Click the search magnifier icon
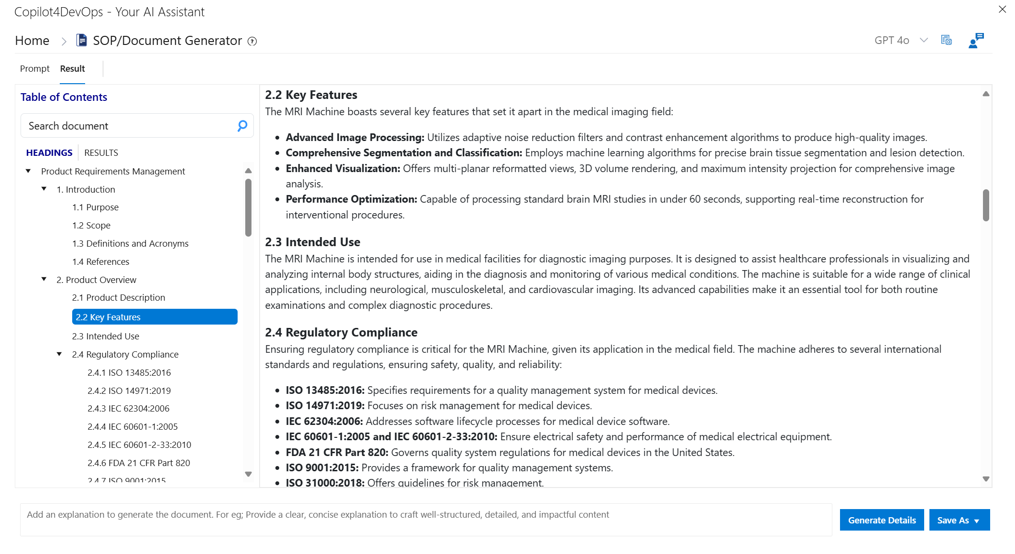 242,126
